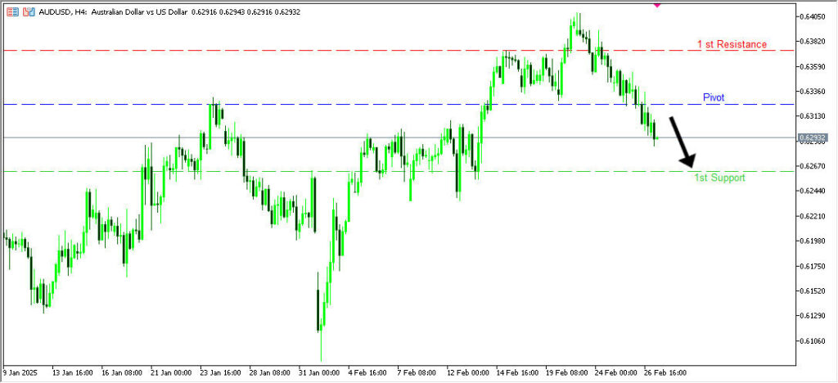Select the blue Pivot label
This screenshot has height=383, width=838.
pyautogui.click(x=714, y=97)
